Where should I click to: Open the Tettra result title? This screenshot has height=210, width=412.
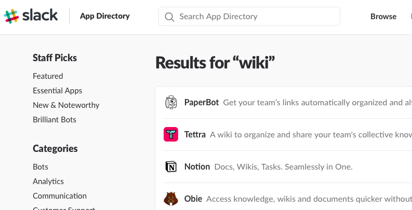pos(195,134)
